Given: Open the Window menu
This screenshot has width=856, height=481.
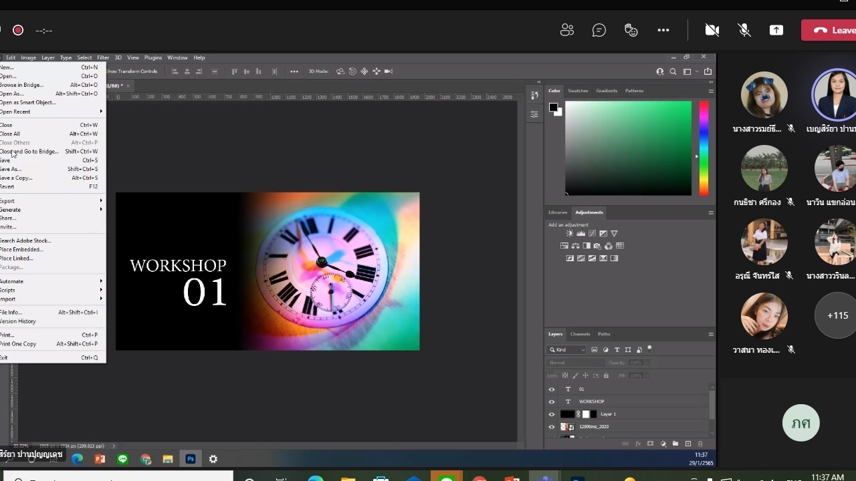Looking at the screenshot, I should click(x=177, y=57).
